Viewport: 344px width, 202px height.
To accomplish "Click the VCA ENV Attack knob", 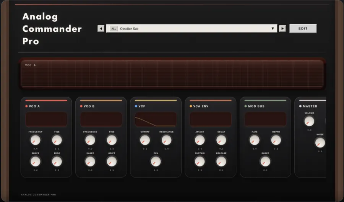I will tap(200, 140).
